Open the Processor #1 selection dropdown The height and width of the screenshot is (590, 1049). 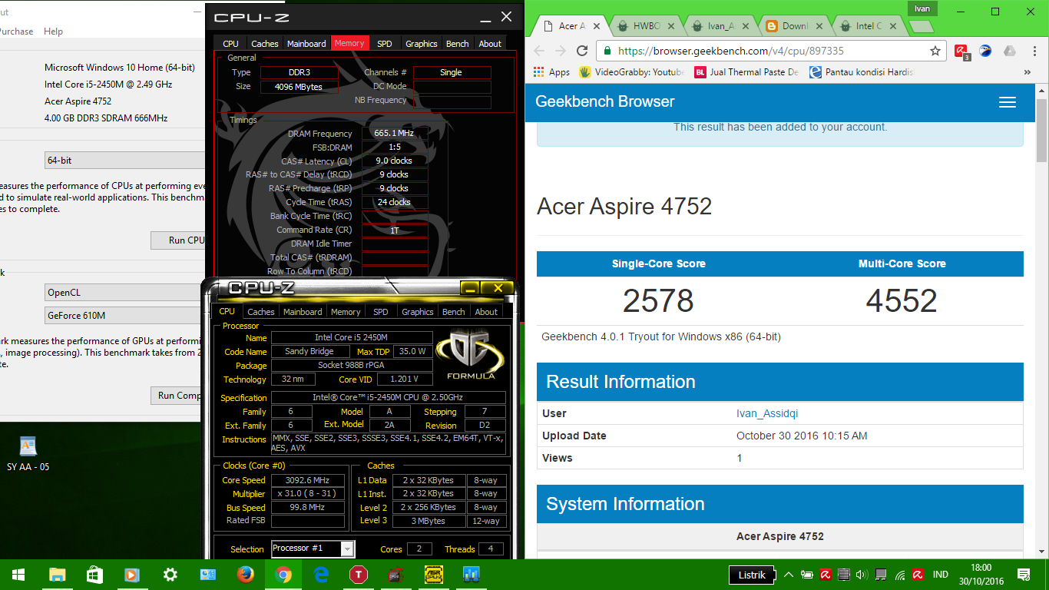[x=313, y=549]
